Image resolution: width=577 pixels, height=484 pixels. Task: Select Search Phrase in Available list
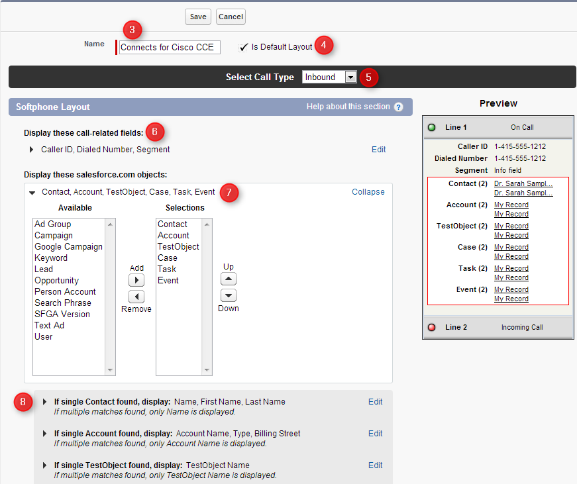63,303
